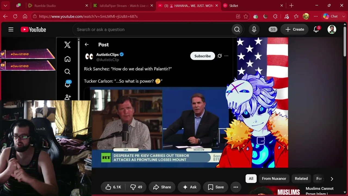This screenshot has width=348, height=196.
Task: Dislike the video with thumbs down
Action: tap(136, 187)
